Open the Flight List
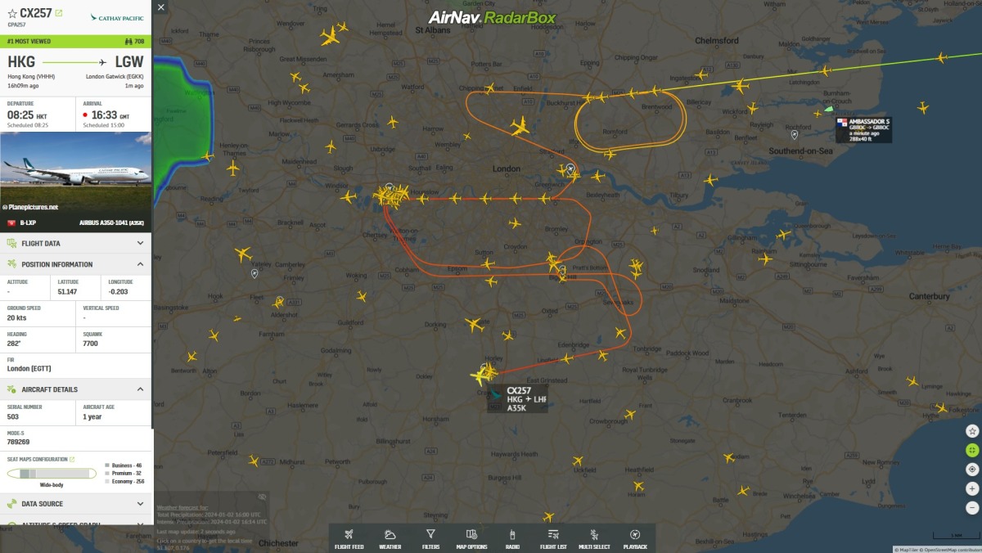This screenshot has height=553, width=982. (x=553, y=539)
